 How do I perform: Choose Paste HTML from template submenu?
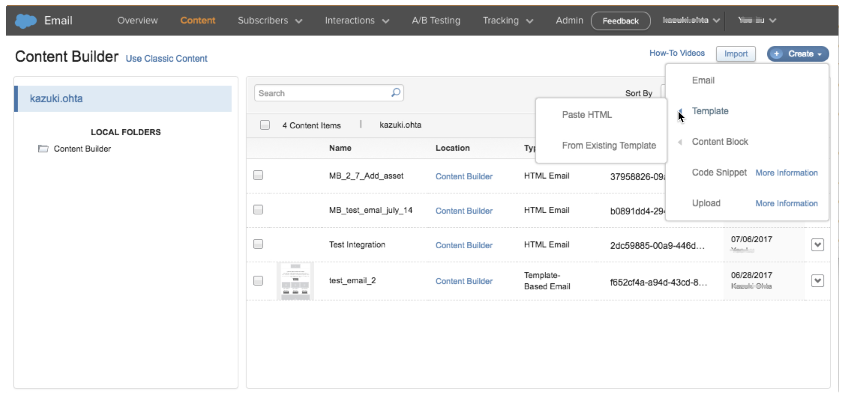[x=587, y=114]
